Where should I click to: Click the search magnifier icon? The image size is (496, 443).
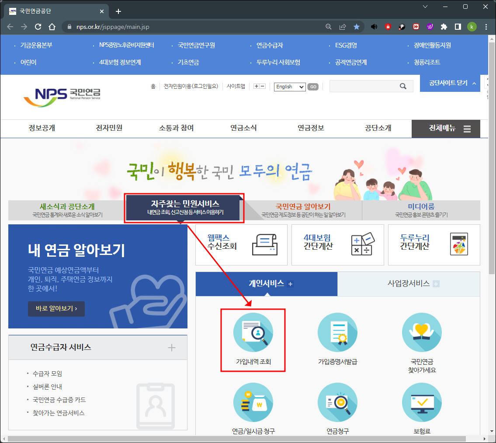point(403,86)
